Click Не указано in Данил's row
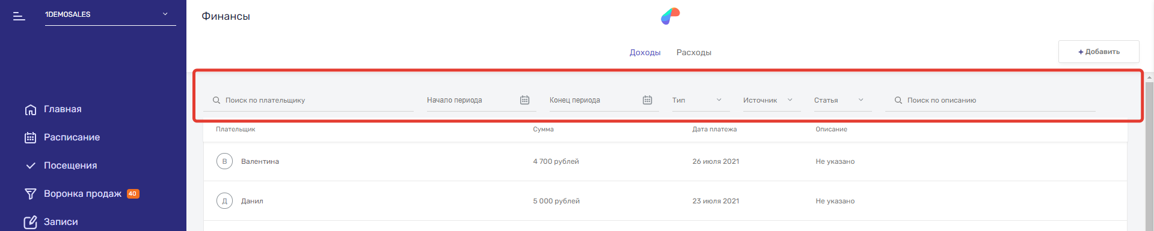Screen dimensions: 1154x231 click(835, 201)
